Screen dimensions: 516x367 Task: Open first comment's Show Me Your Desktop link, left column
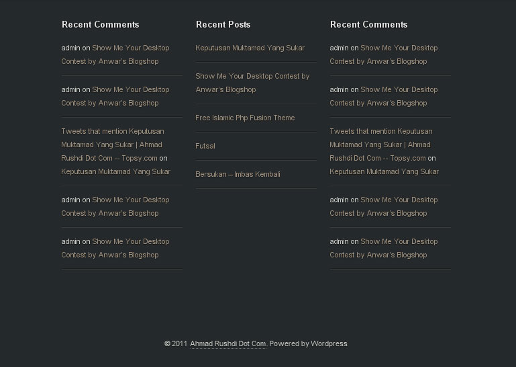pos(115,54)
